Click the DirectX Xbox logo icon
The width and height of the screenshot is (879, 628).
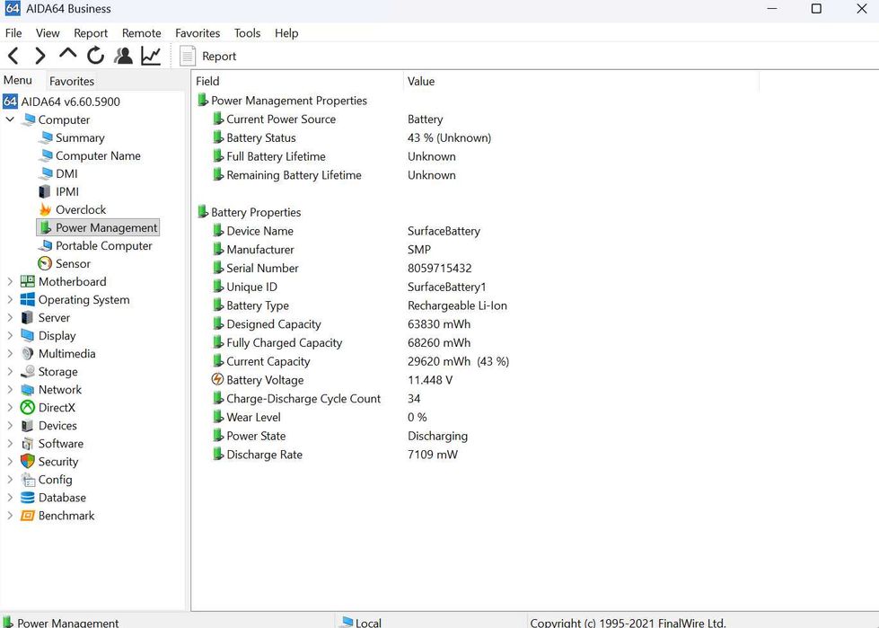(x=28, y=407)
